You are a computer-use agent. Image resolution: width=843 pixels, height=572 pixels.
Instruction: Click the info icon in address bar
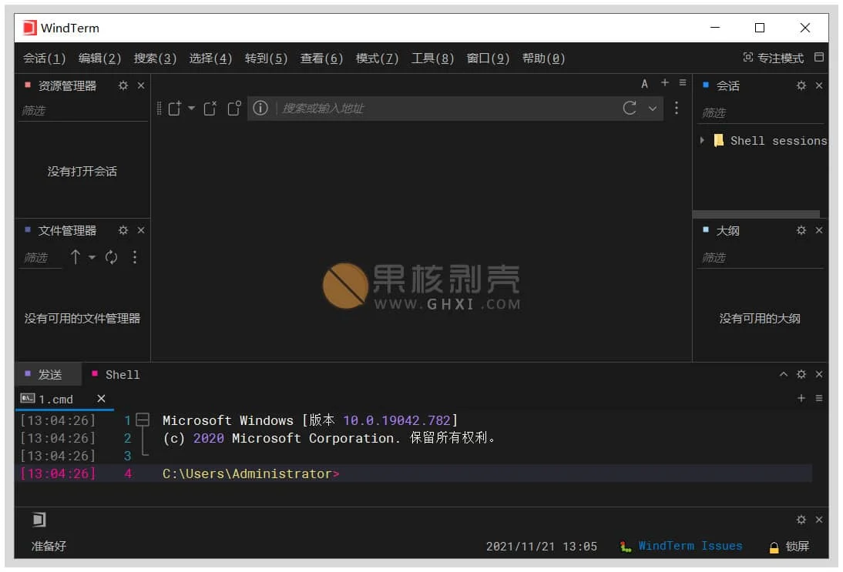(260, 108)
